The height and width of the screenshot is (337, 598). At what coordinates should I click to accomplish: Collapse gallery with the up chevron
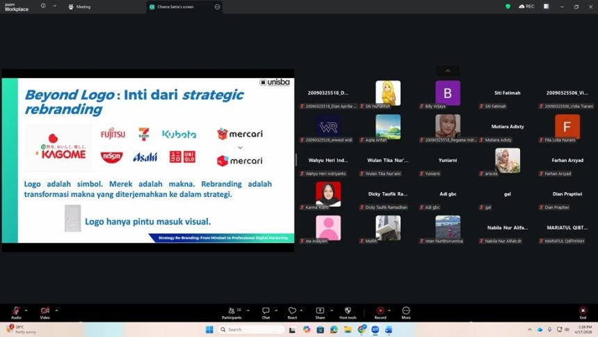(448, 71)
